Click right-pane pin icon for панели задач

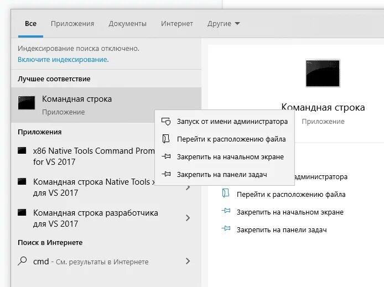226,228
